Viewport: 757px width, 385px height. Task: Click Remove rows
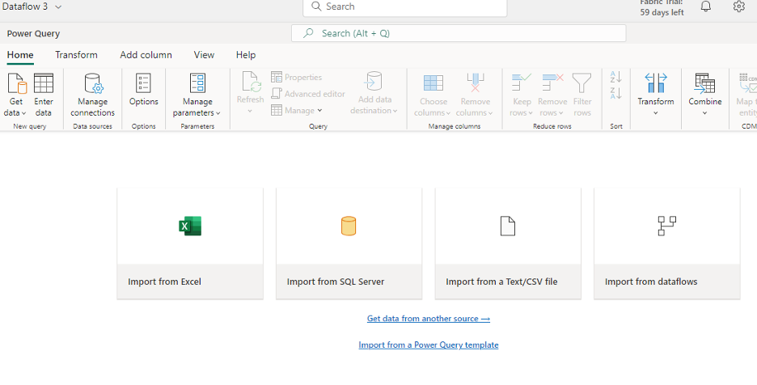click(x=552, y=95)
